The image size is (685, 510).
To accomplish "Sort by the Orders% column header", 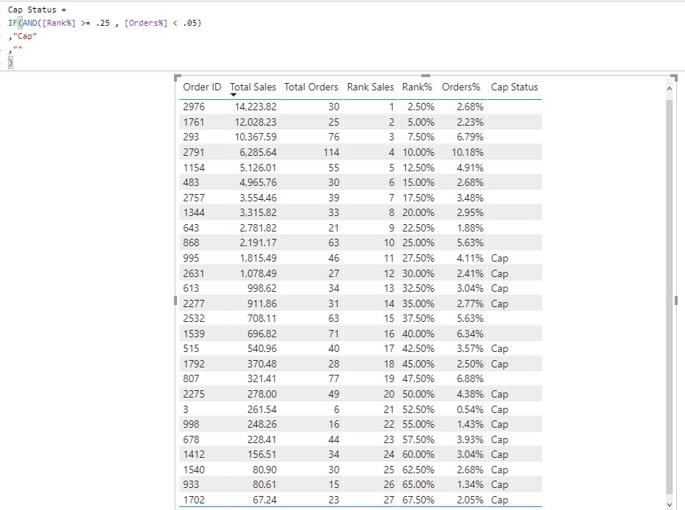I will pos(461,87).
